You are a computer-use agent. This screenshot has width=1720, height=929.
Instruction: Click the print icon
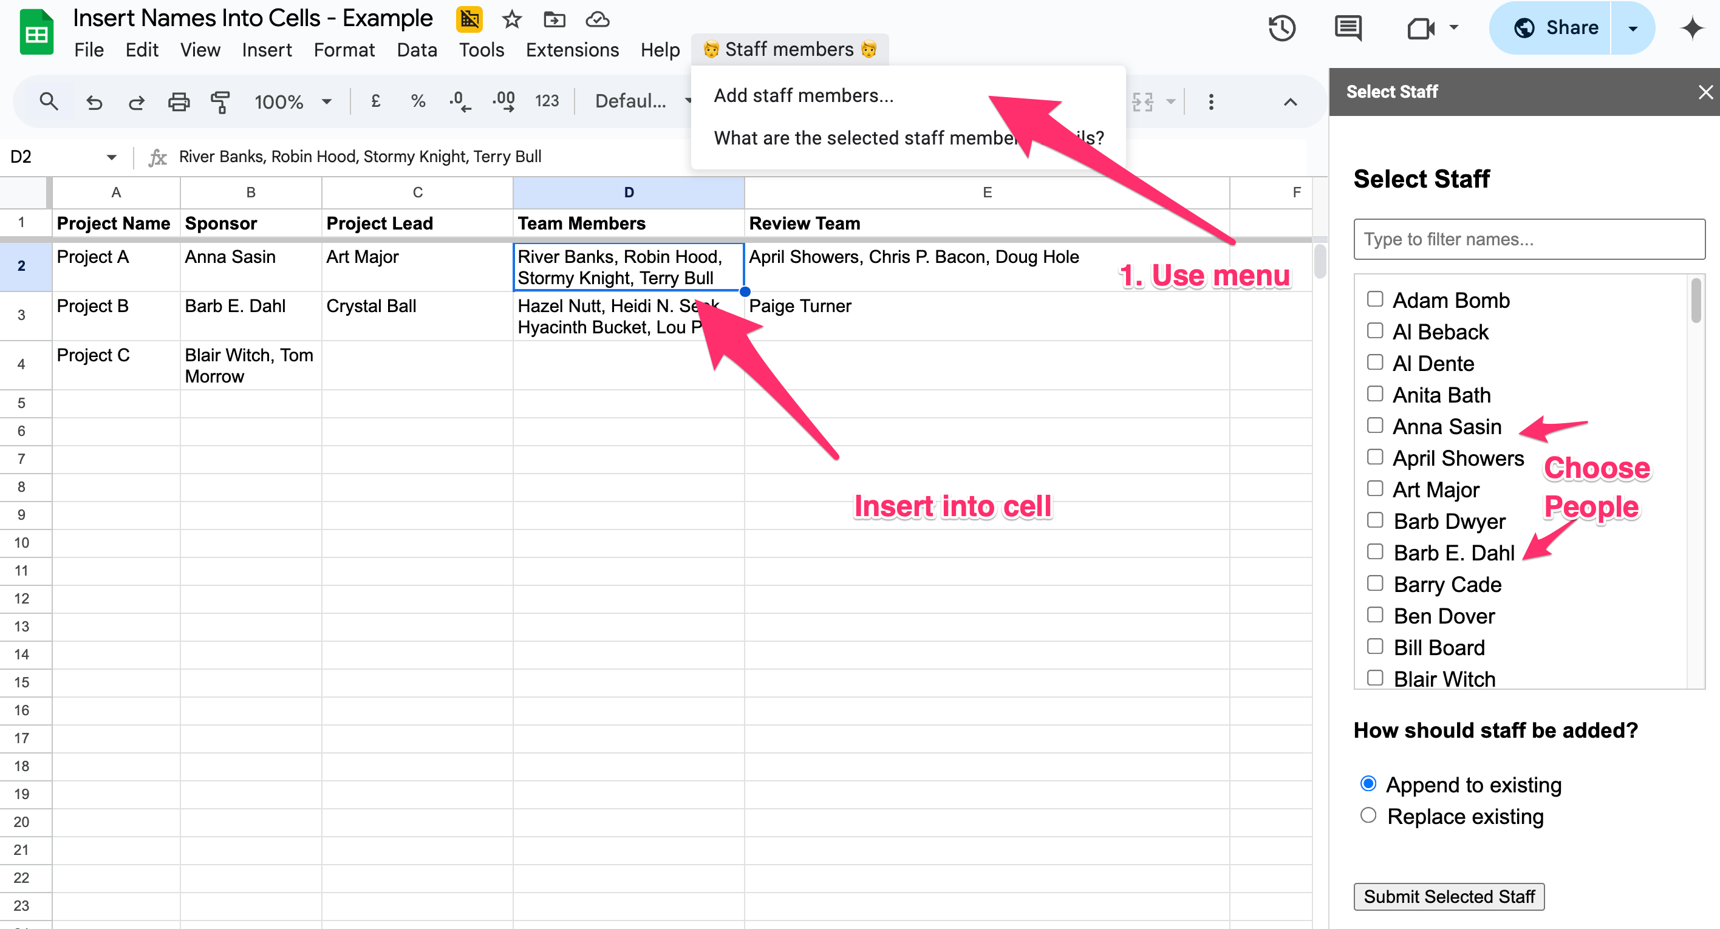coord(179,101)
